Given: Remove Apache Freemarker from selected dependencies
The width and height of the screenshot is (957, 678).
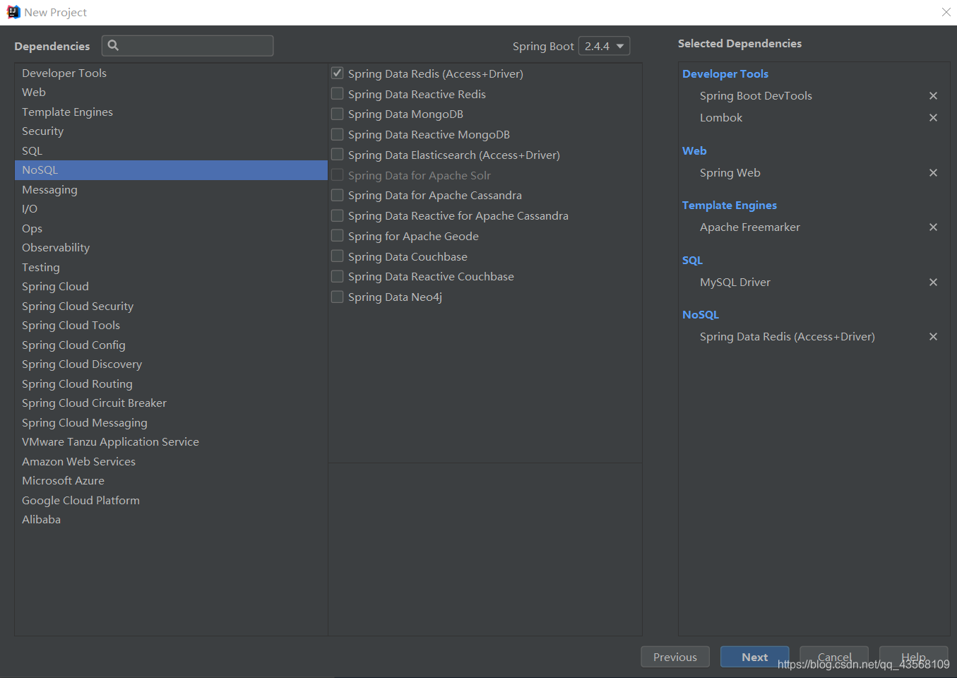Looking at the screenshot, I should click(x=933, y=227).
